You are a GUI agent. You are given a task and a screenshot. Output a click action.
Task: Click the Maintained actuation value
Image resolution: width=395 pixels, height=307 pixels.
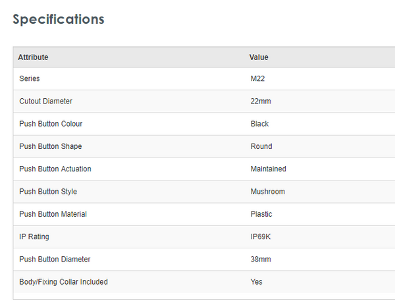coord(269,169)
